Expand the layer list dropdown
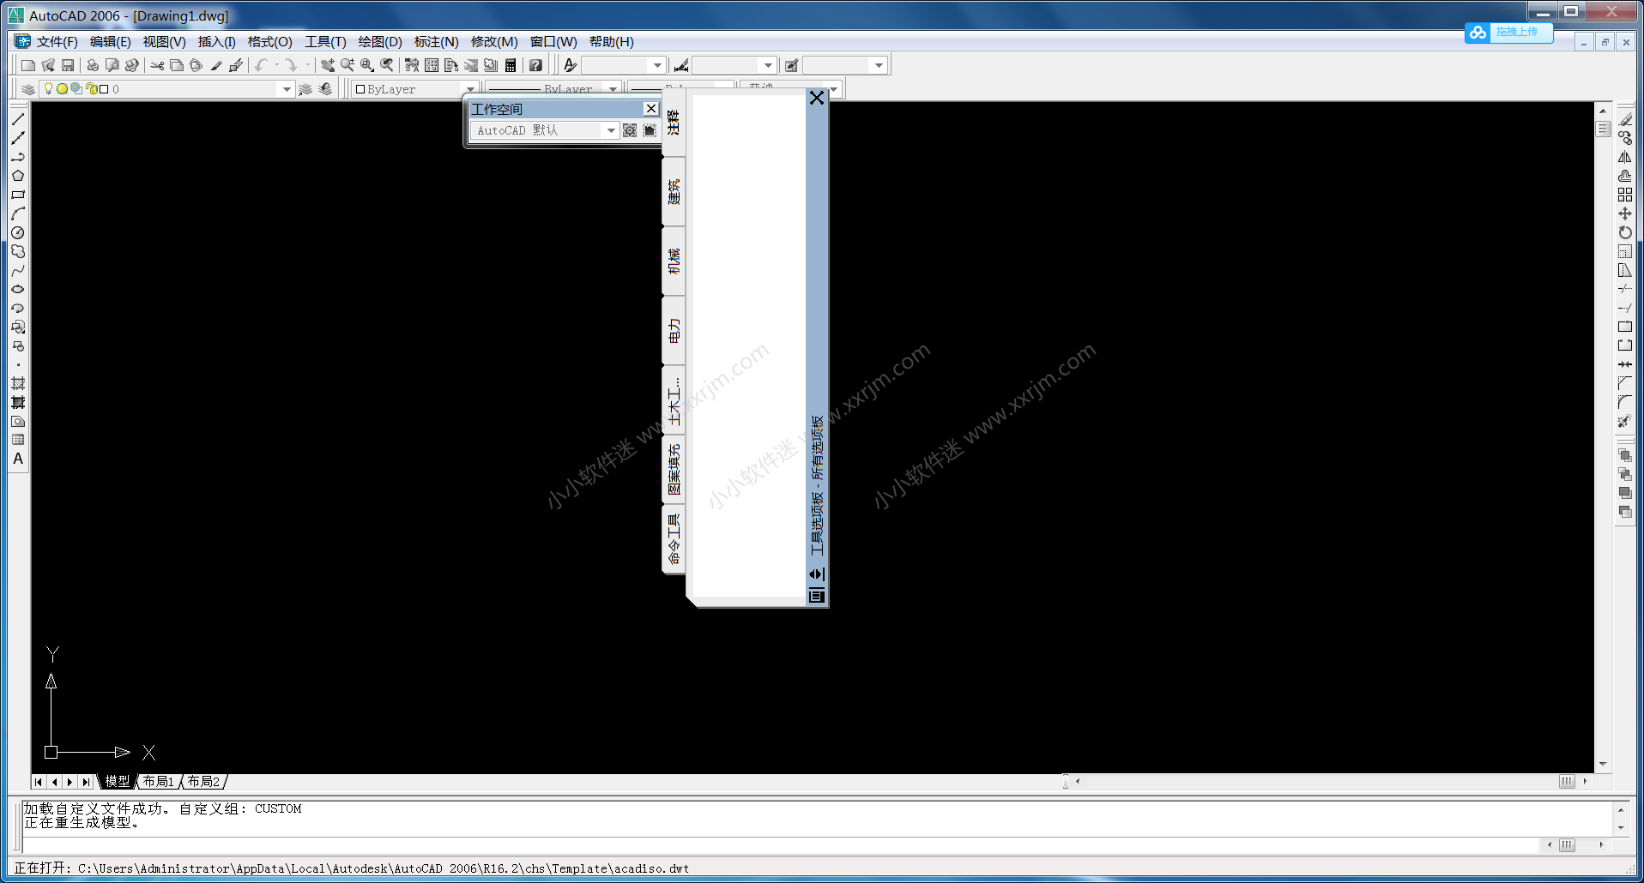The image size is (1644, 883). pyautogui.click(x=287, y=89)
